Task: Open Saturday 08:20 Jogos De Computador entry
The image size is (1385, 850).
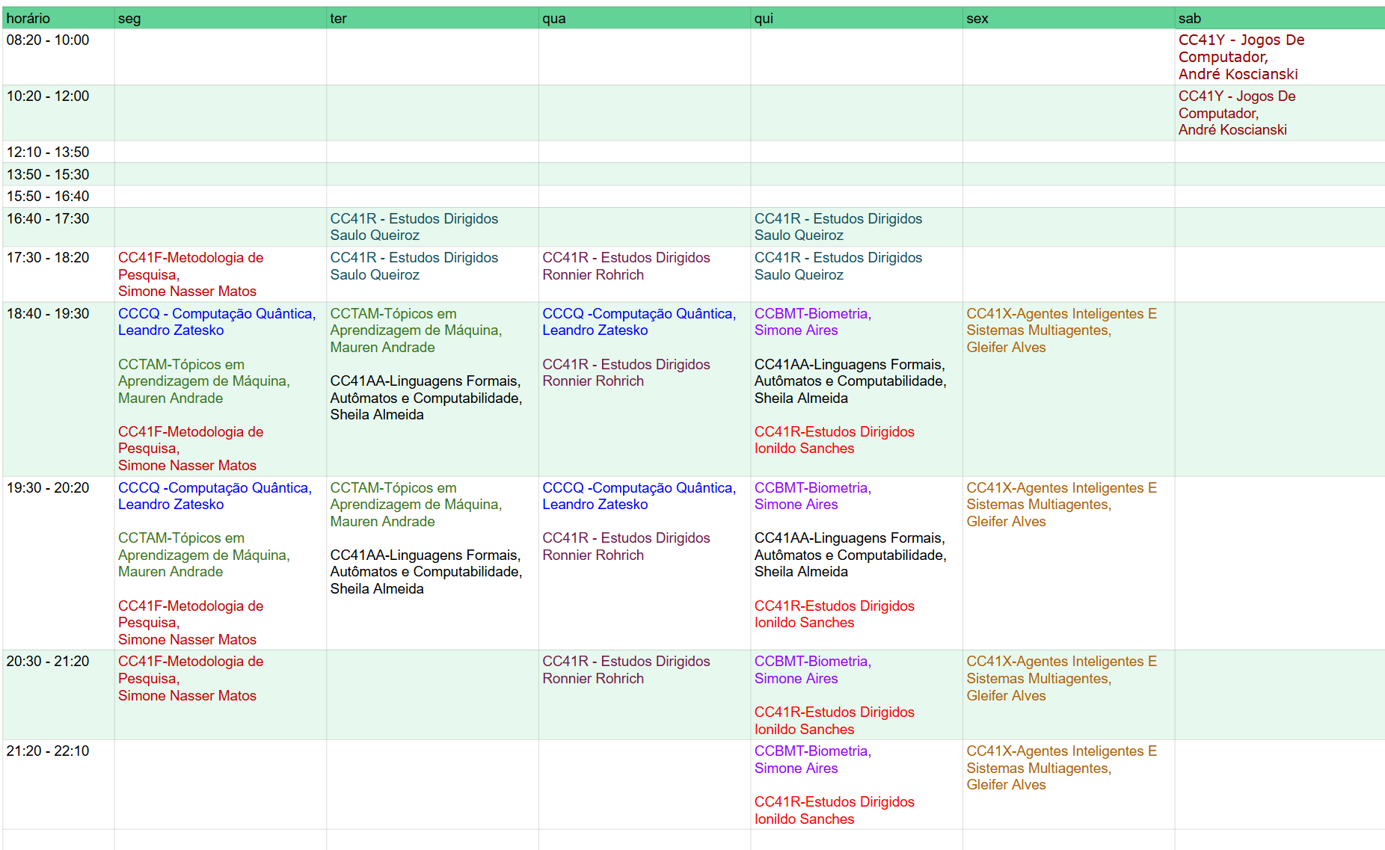Action: pyautogui.click(x=1241, y=57)
